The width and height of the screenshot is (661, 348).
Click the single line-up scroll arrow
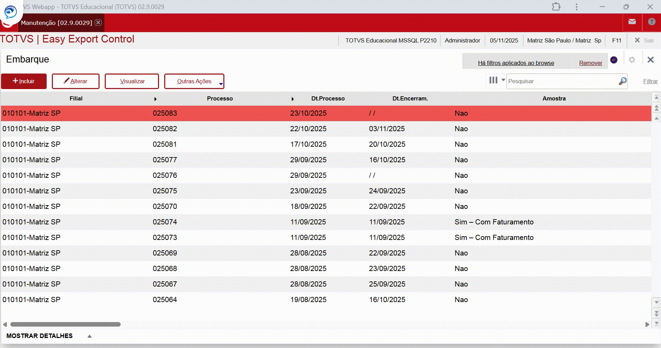[656, 118]
